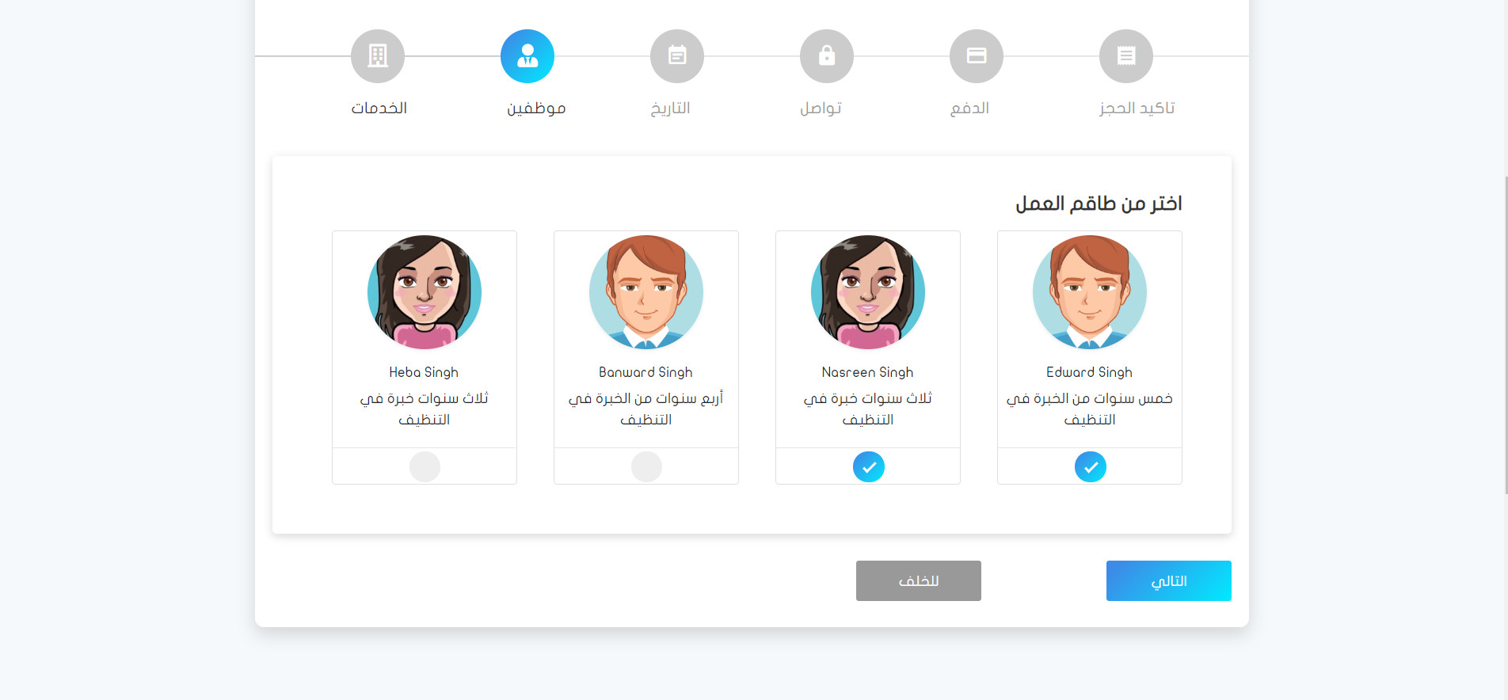Click the التالي next button

point(1169,580)
